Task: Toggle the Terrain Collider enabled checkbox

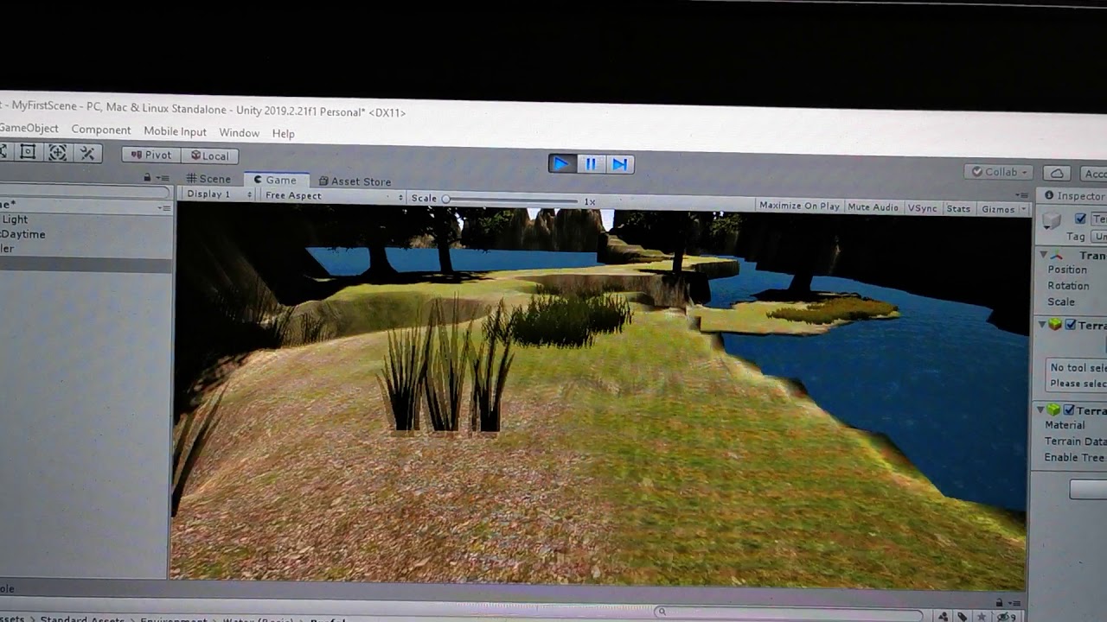Action: [1069, 409]
